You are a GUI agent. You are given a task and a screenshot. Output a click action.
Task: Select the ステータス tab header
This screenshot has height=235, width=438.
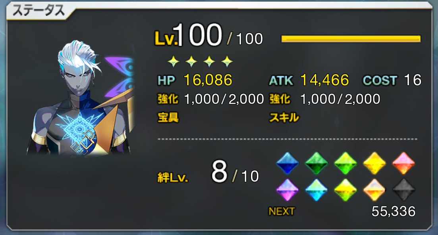[x=39, y=11]
